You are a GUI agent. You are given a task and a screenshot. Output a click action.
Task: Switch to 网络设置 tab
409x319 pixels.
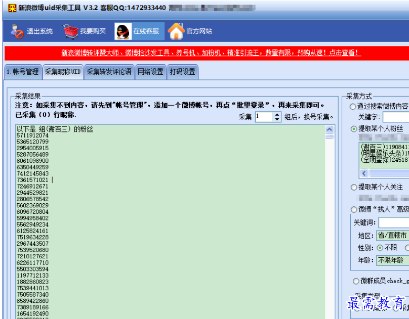click(150, 72)
